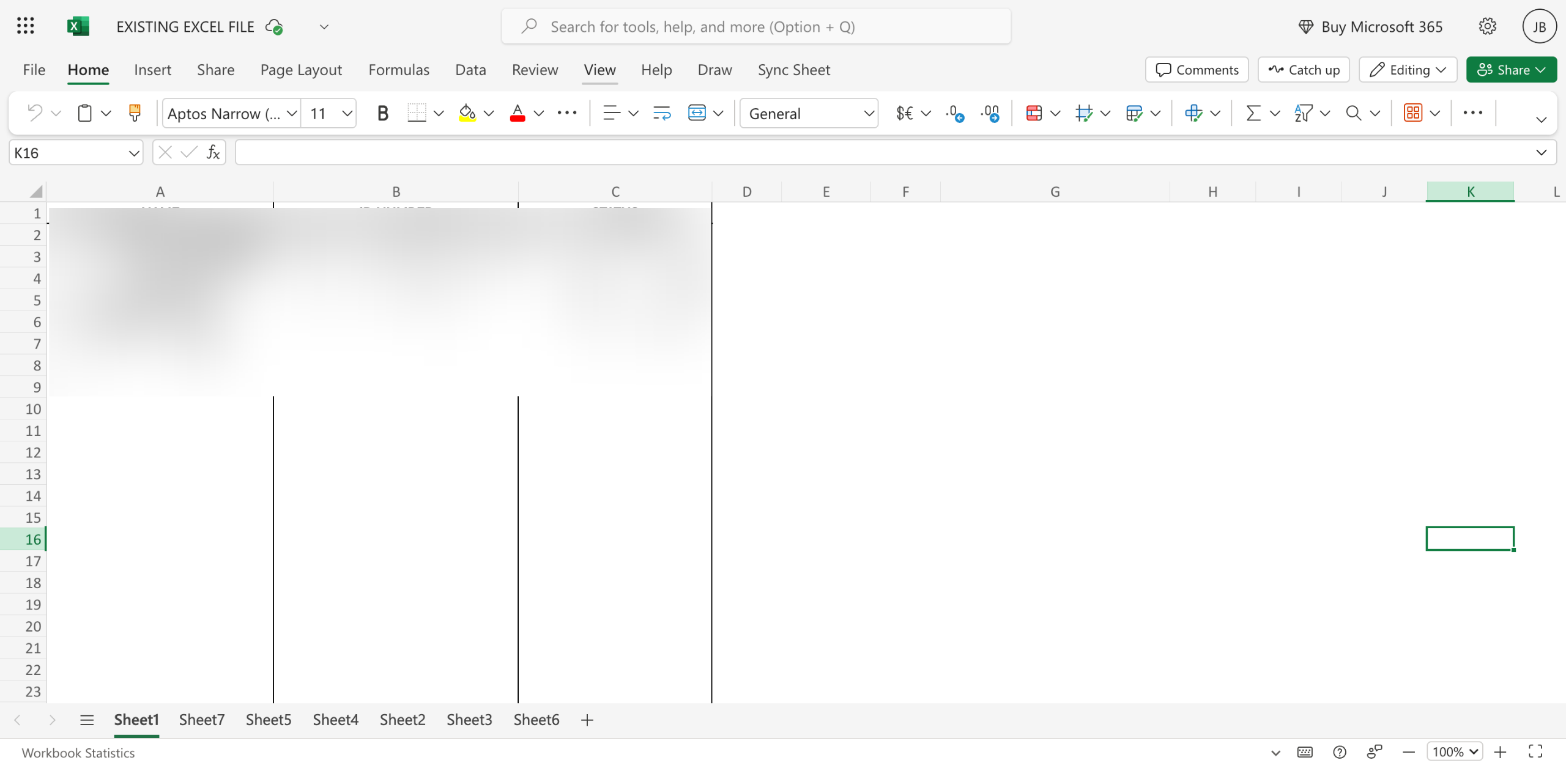Toggle full screen view in the status bar
Viewport: 1566px width, 763px height.
click(1535, 751)
